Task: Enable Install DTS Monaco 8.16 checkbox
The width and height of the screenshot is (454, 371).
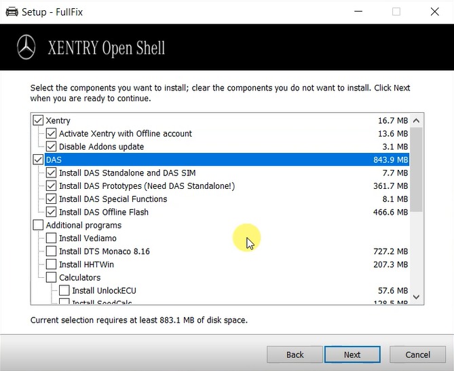Action: tap(52, 251)
